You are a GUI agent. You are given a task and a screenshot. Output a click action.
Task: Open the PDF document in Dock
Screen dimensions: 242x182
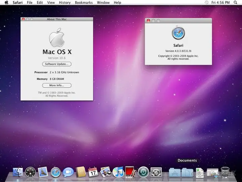click(200, 173)
